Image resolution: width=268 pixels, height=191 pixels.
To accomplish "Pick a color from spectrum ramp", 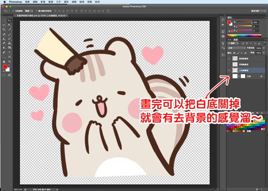I will (x=244, y=36).
